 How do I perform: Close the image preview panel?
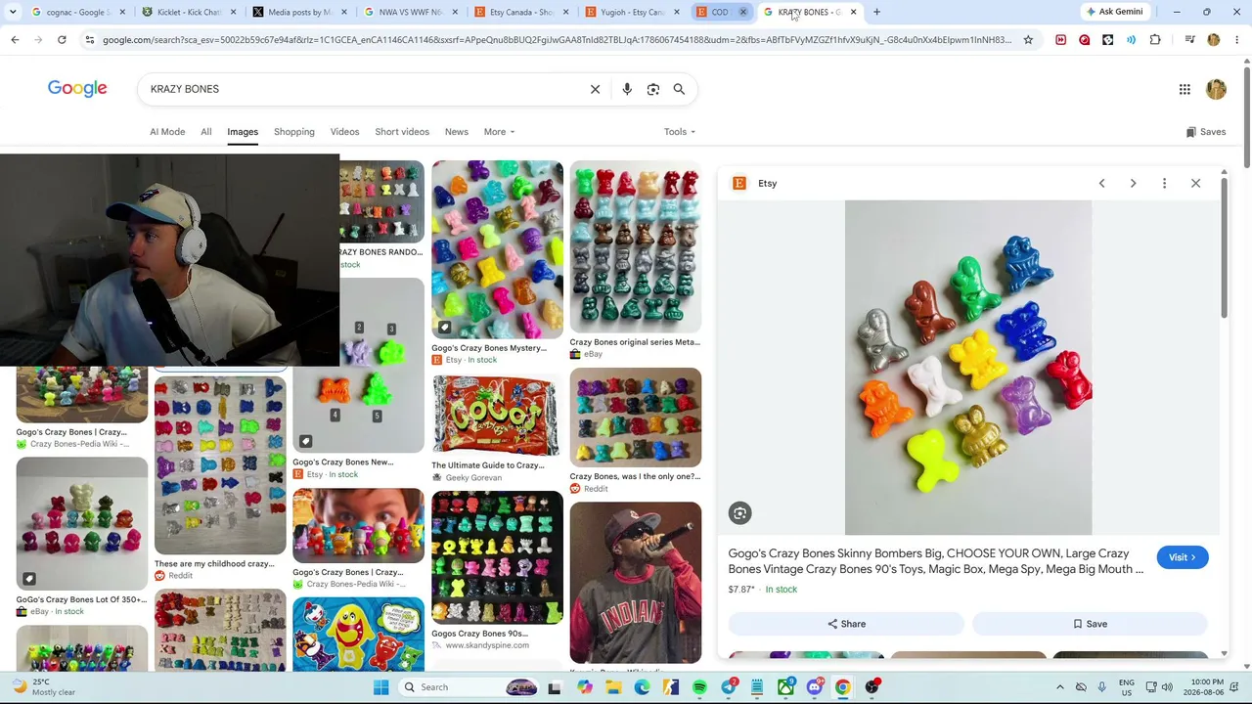tap(1195, 183)
